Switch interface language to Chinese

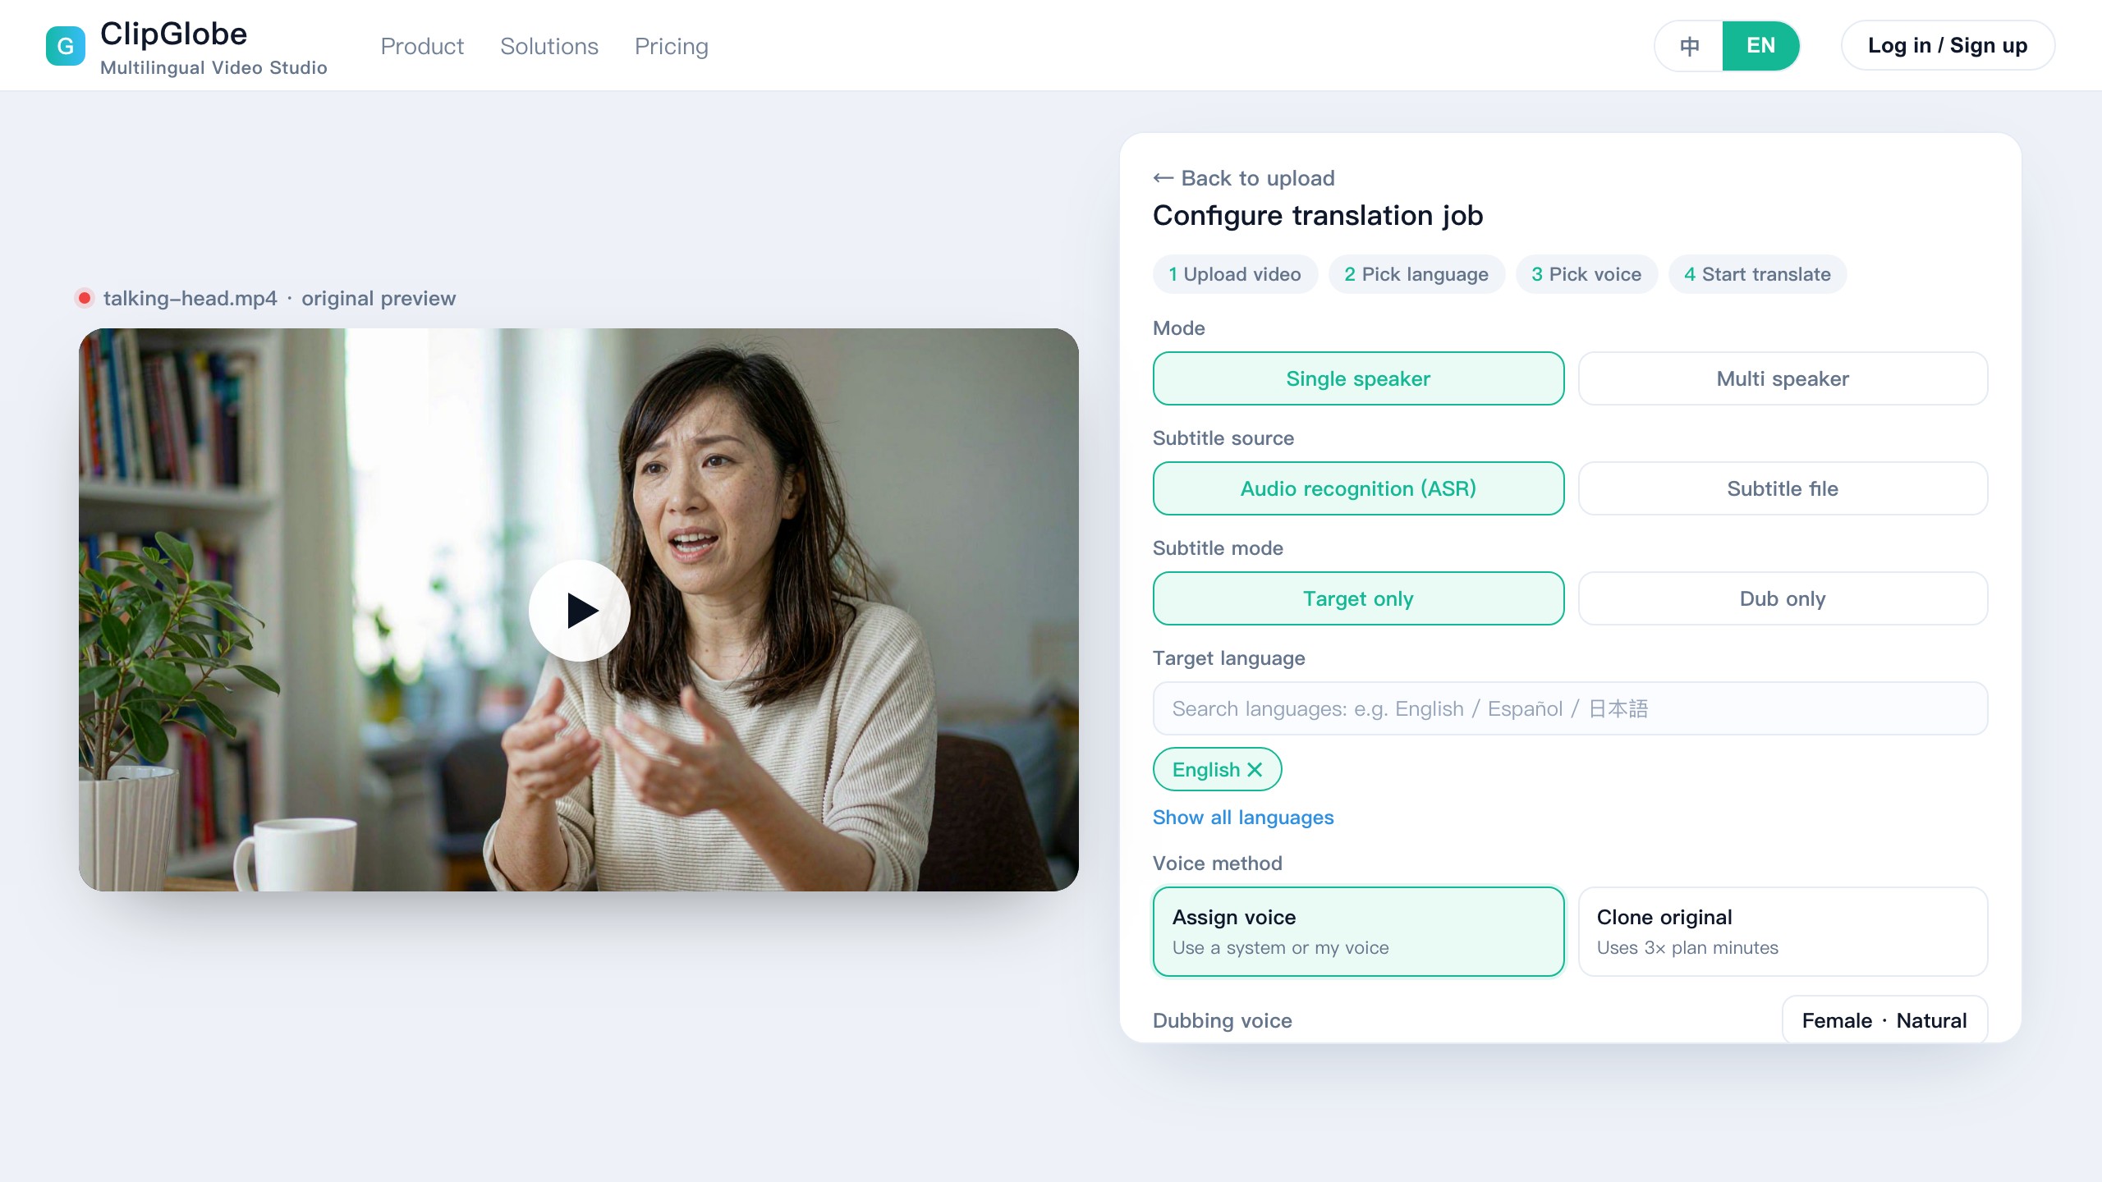coord(1689,46)
